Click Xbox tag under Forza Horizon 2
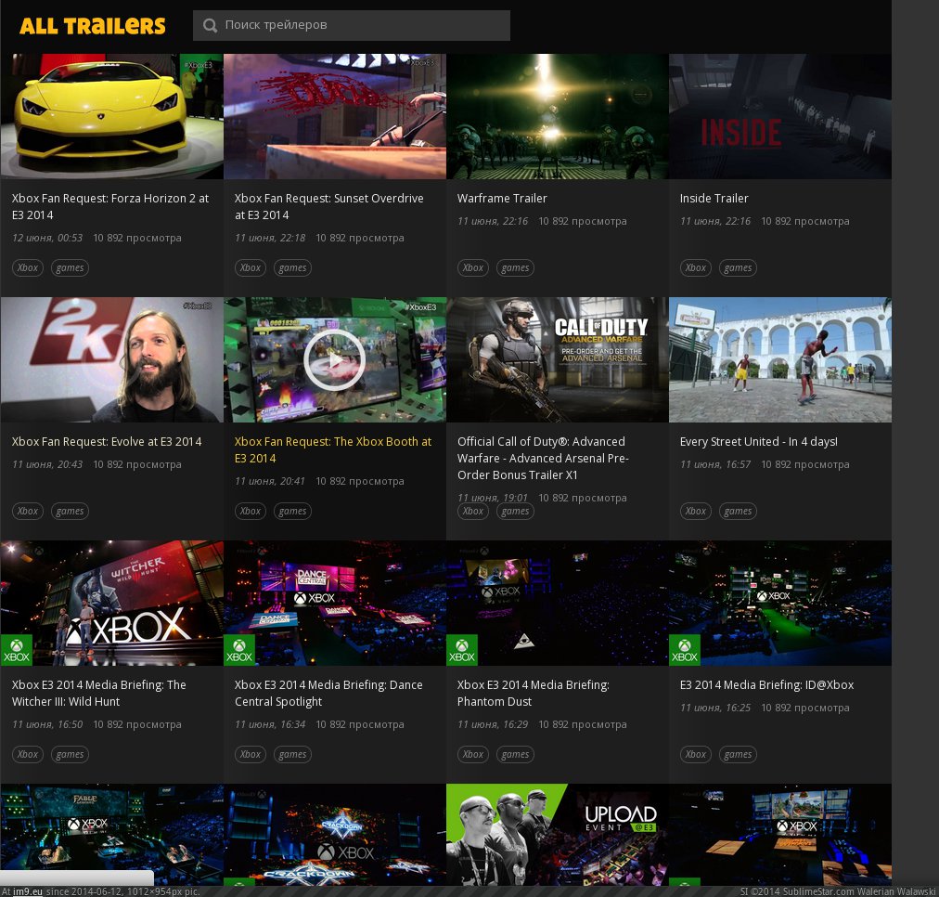 click(28, 267)
